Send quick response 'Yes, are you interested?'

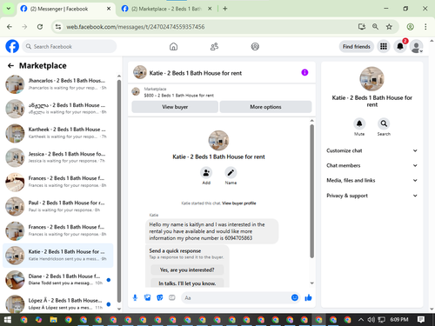click(187, 269)
